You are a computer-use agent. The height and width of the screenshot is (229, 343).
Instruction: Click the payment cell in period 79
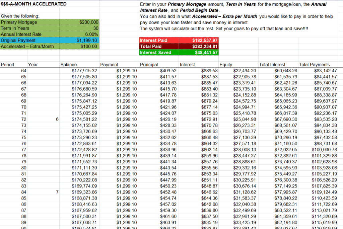coord(119,162)
